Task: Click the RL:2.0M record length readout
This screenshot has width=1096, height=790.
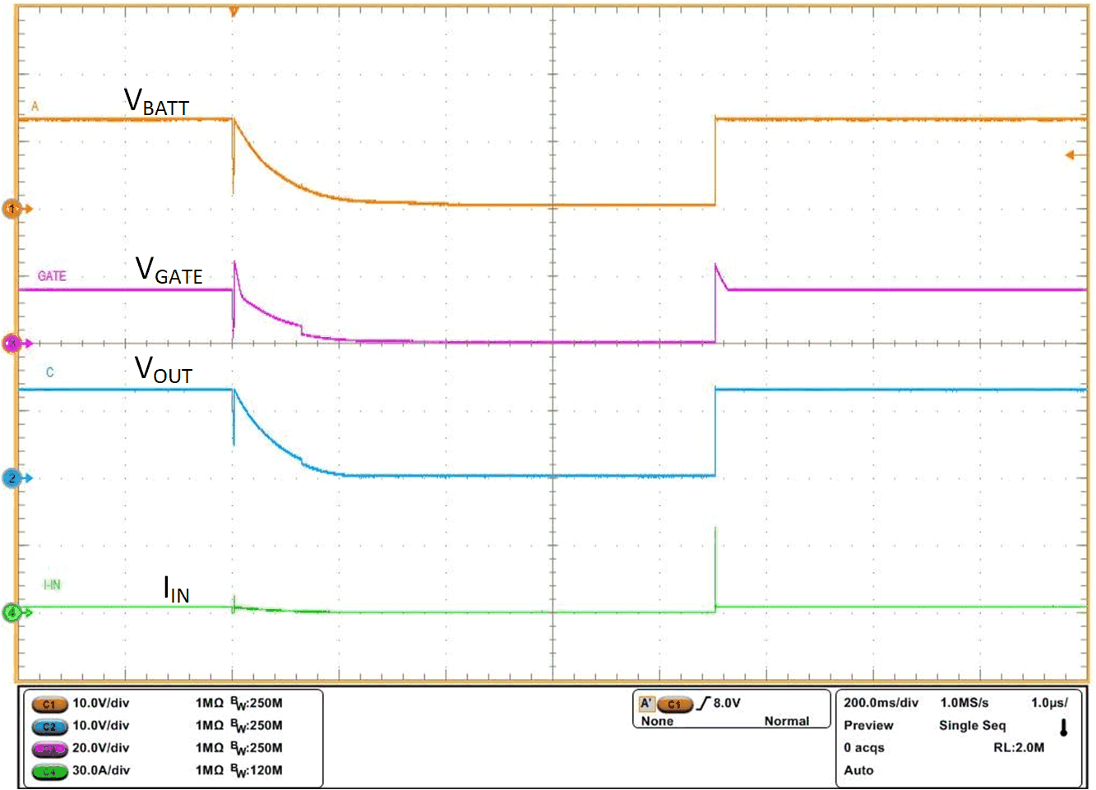Action: pyautogui.click(x=1019, y=747)
